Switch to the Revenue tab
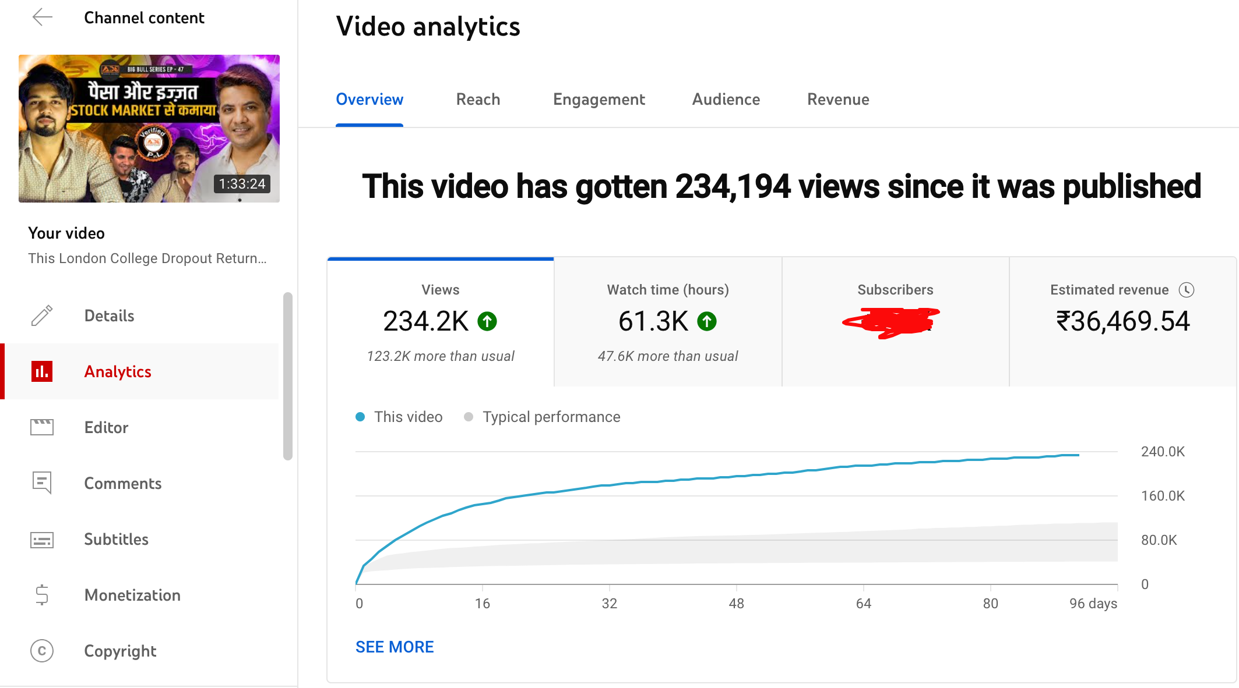 [x=838, y=100]
